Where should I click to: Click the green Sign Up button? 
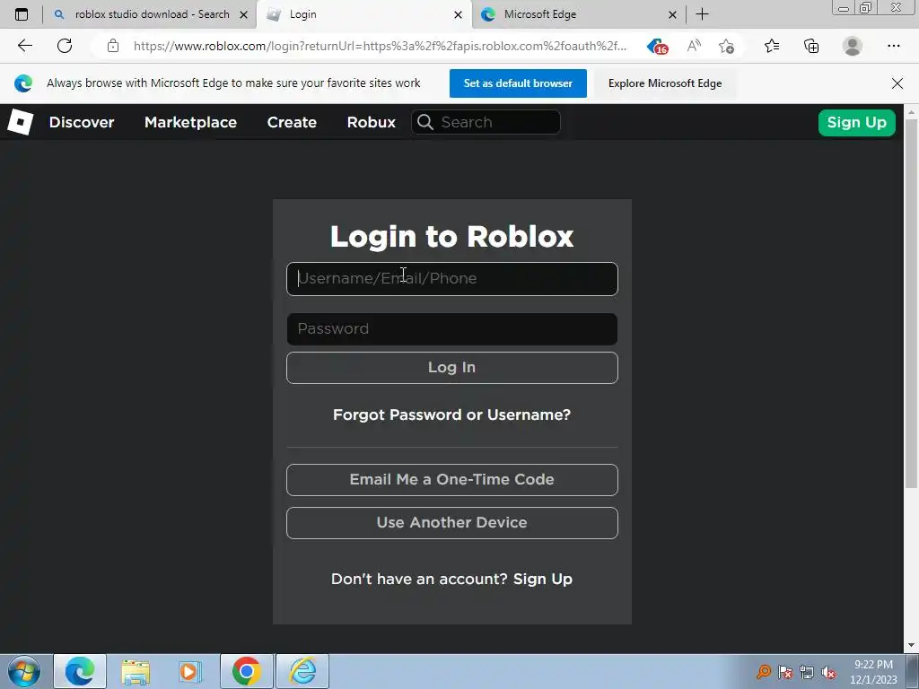[856, 122]
